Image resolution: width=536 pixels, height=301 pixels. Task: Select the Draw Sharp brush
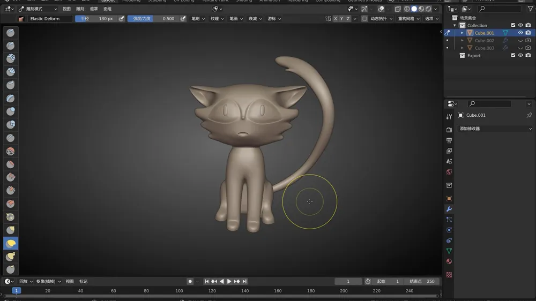click(11, 46)
